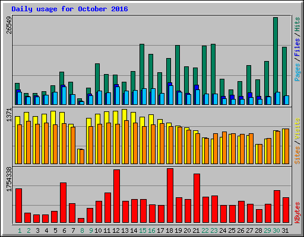This screenshot has width=304, height=237.
Task: Click day label 31 on the x-axis
Action: coord(285,230)
